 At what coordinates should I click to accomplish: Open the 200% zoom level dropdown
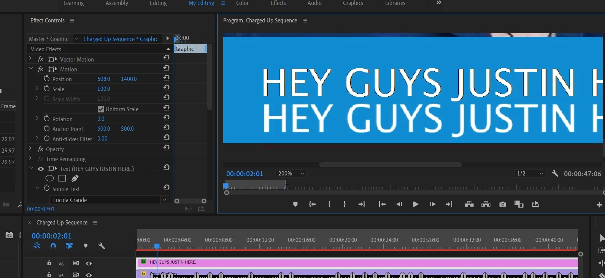(x=291, y=174)
